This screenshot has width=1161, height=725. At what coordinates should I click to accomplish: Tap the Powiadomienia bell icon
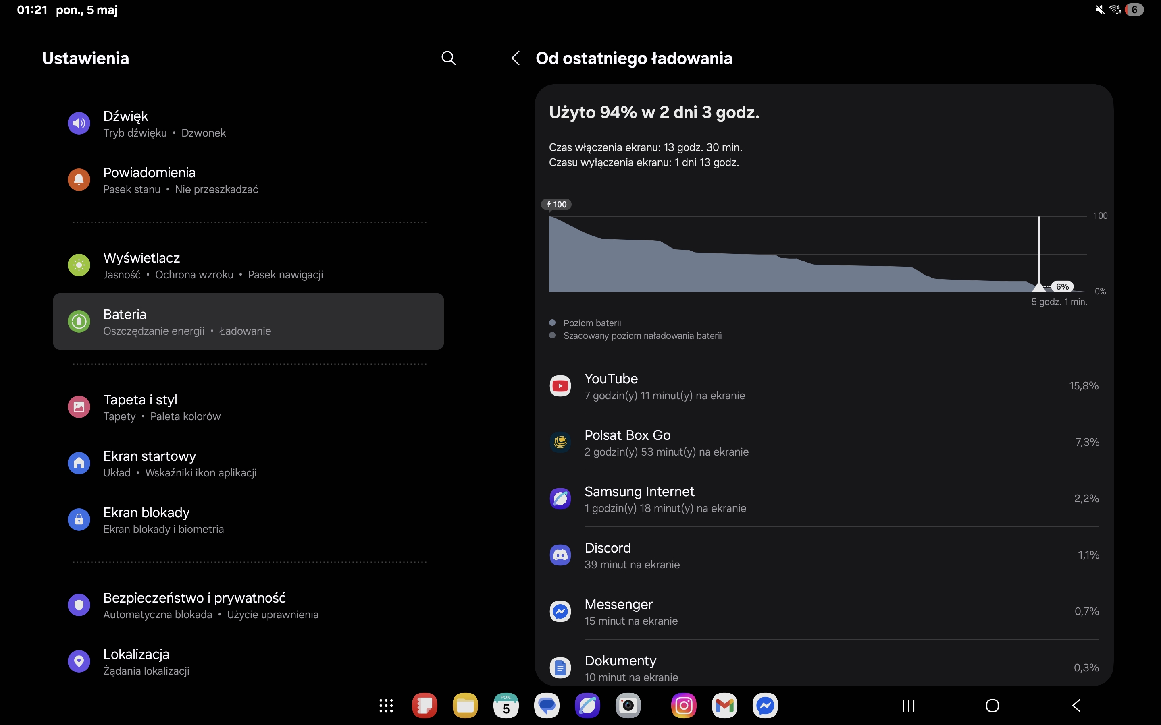pos(79,180)
